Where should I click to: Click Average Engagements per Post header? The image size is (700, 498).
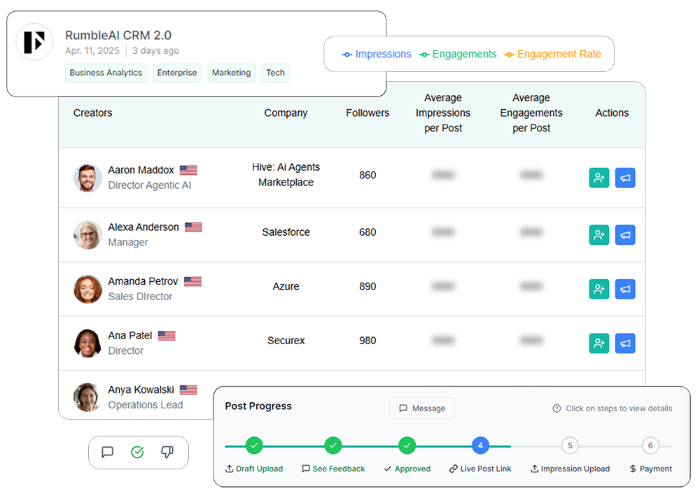pos(531,113)
